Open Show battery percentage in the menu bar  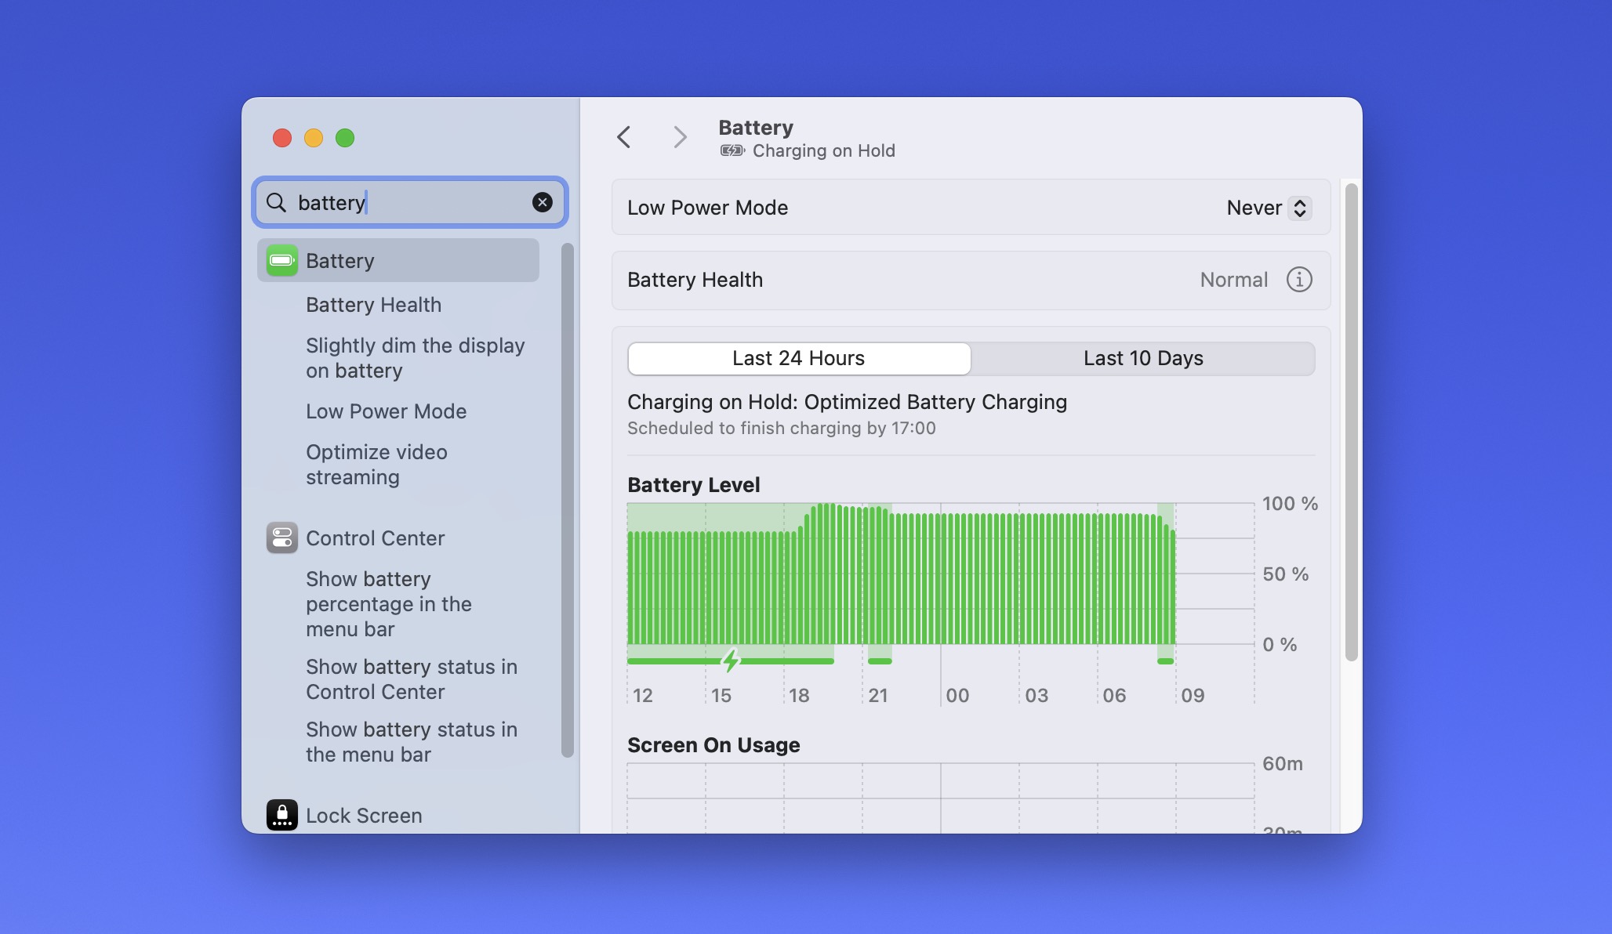click(389, 604)
